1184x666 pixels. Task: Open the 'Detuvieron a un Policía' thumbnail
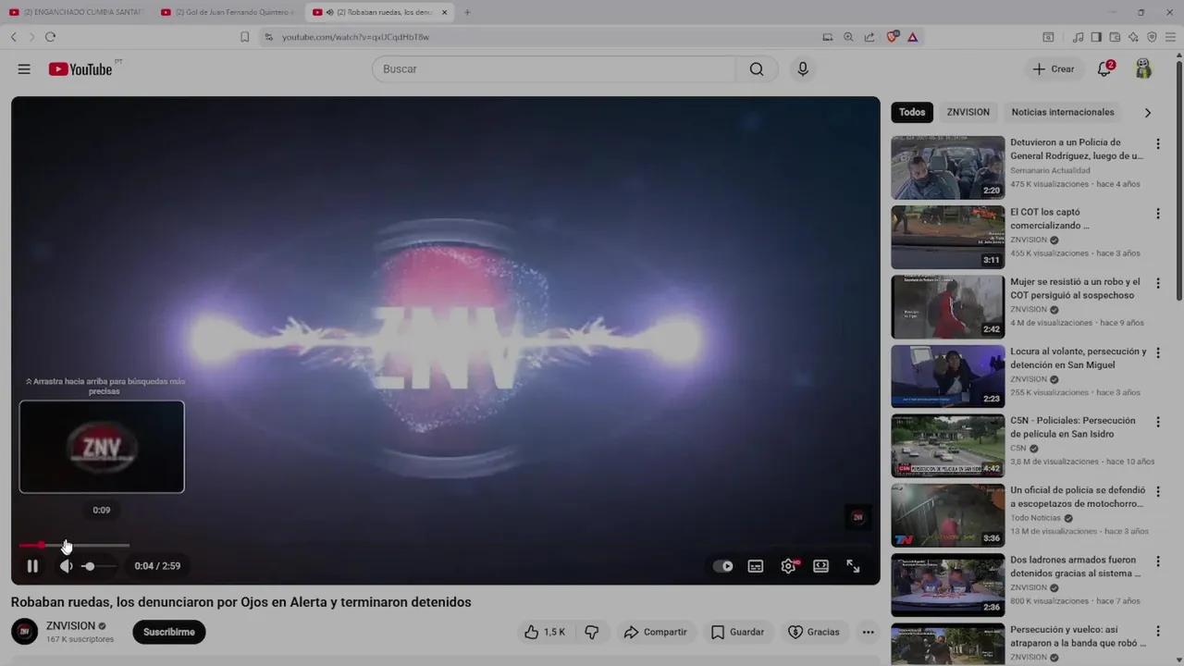(947, 168)
